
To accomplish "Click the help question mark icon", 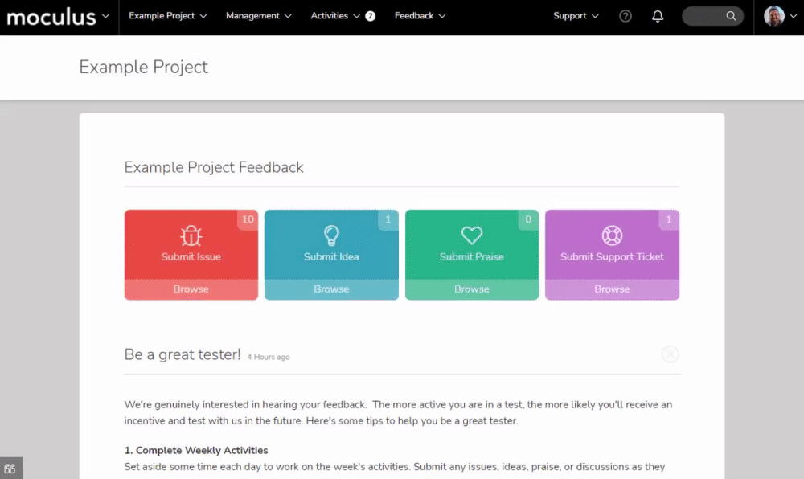I will point(625,16).
